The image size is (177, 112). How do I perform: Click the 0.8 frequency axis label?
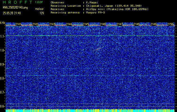(3, 78)
